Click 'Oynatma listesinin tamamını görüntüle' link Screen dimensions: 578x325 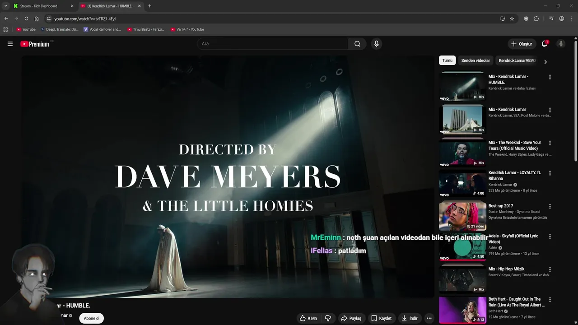518,218
